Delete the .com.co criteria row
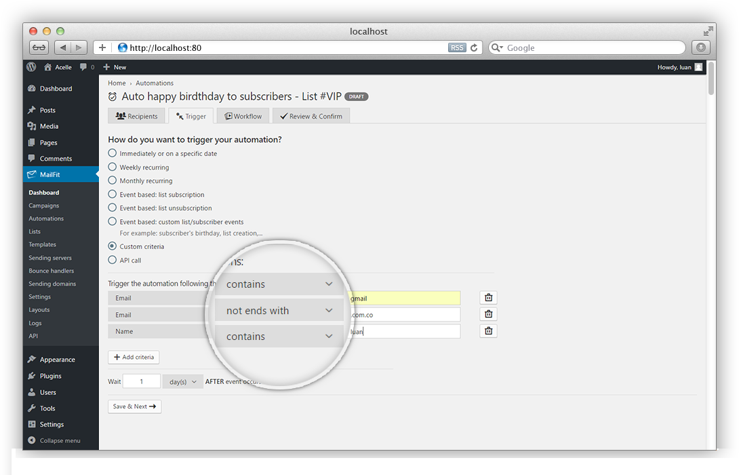 [x=489, y=314]
